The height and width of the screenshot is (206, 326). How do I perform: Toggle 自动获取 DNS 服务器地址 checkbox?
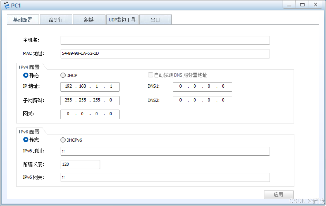[x=151, y=75]
